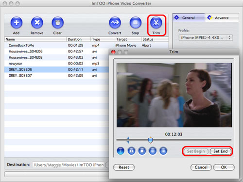This screenshot has width=243, height=182.
Task: Switch to the General tab
Action: 189,17
